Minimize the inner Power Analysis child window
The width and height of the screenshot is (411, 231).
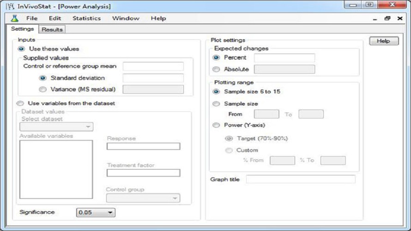(x=375, y=18)
